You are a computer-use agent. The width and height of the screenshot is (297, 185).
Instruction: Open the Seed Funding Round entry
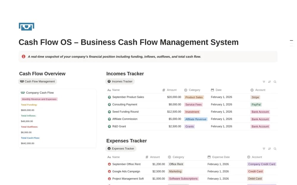pos(125,112)
